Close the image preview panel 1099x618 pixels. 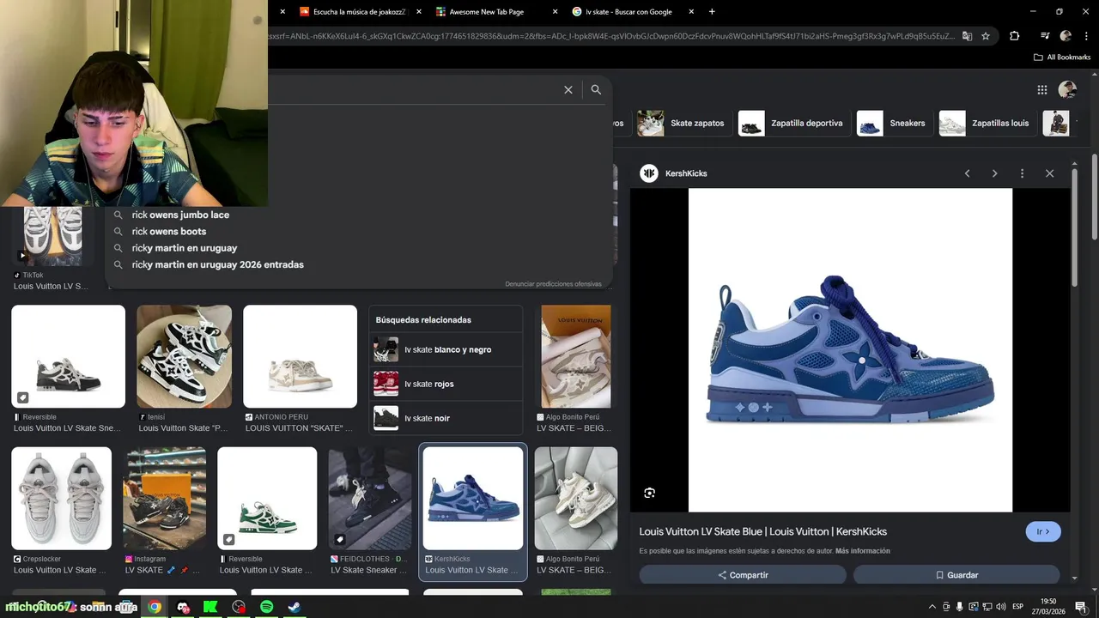click(1049, 173)
